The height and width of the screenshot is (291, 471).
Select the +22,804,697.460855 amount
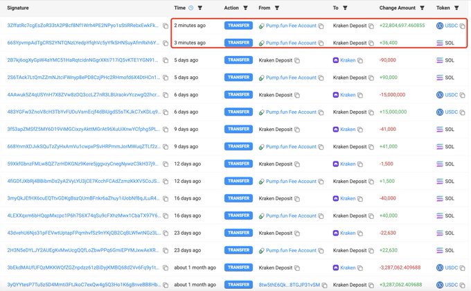(x=402, y=25)
